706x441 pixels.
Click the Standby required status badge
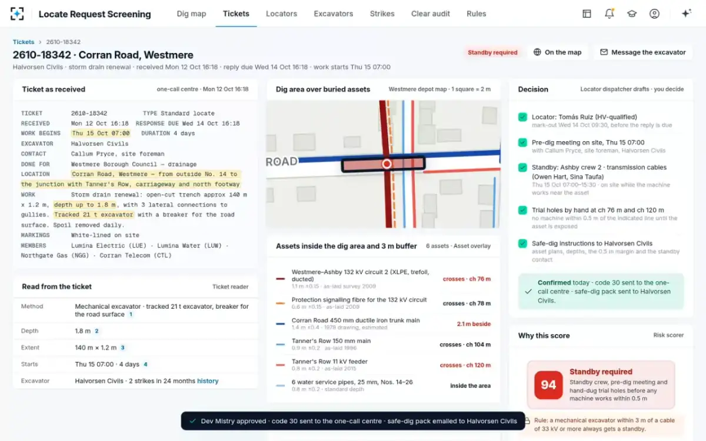click(x=492, y=52)
